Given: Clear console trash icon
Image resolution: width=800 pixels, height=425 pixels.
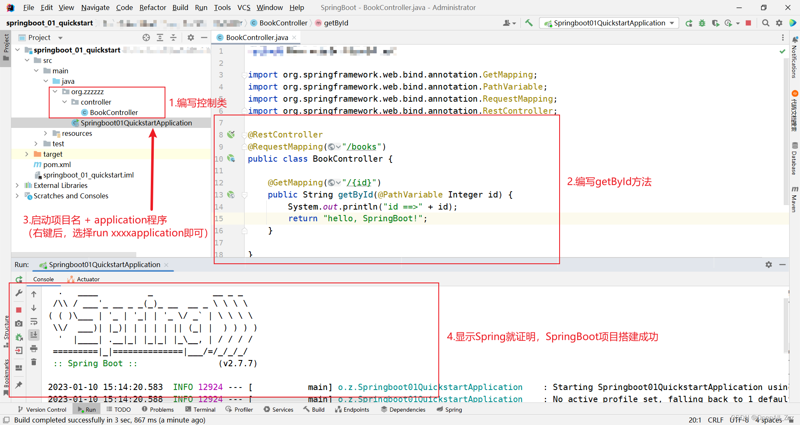Looking at the screenshot, I should pyautogui.click(x=34, y=362).
